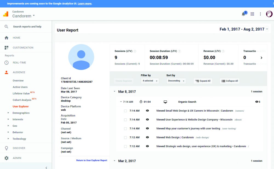
Task: Click the session duration stopwatch icon
Action: point(141,102)
